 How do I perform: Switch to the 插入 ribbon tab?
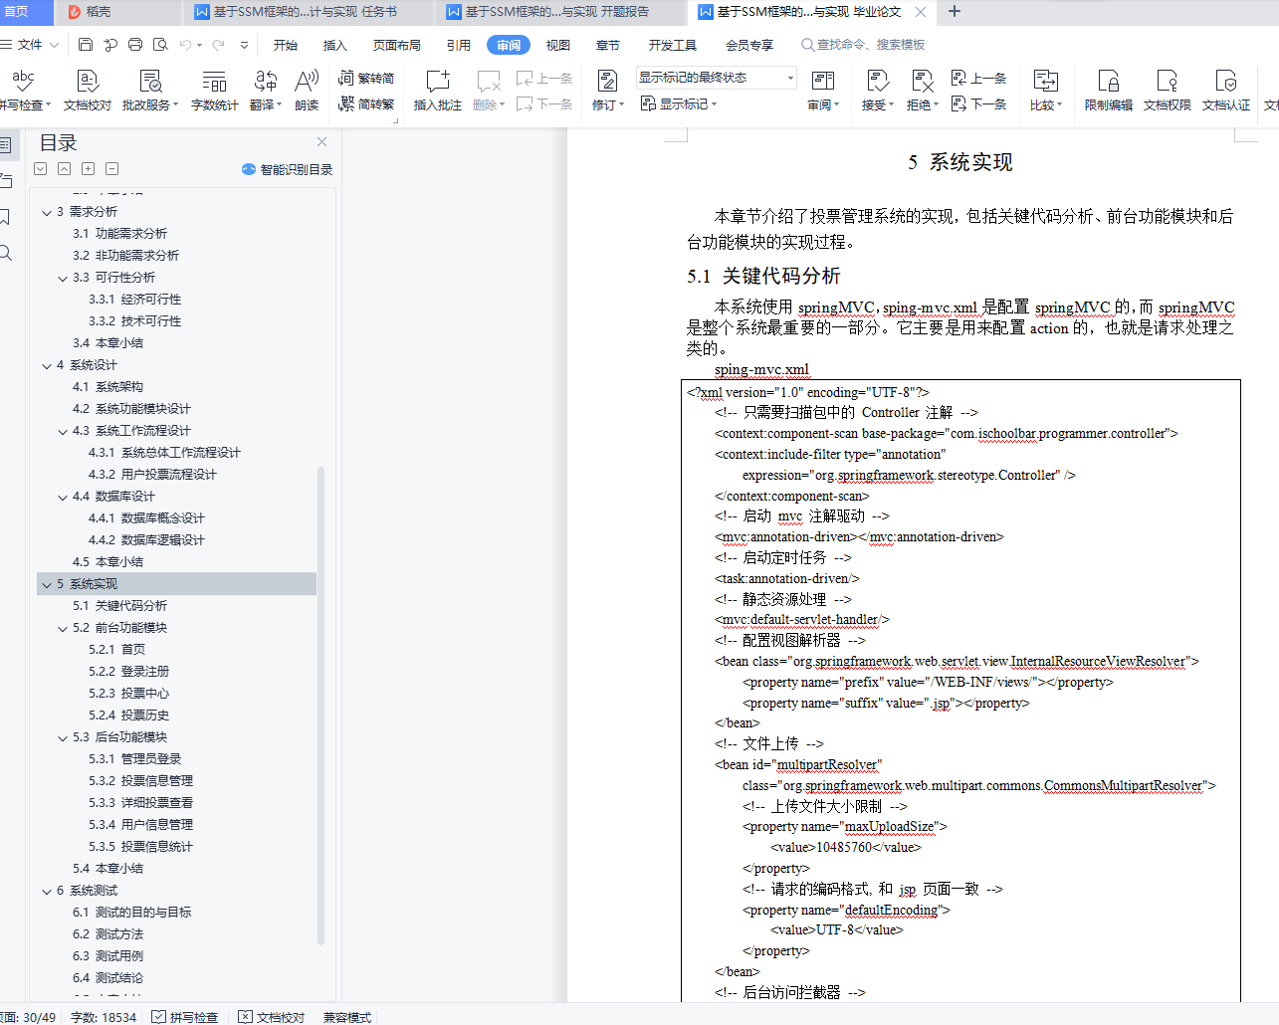click(x=335, y=45)
